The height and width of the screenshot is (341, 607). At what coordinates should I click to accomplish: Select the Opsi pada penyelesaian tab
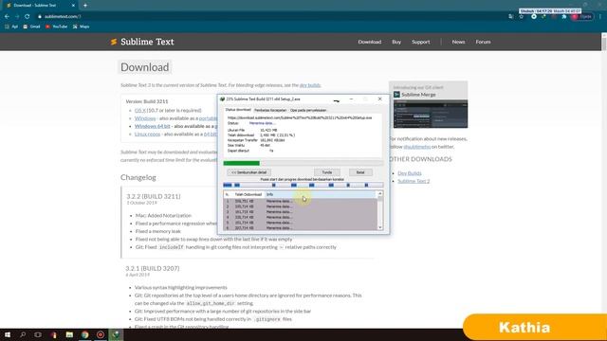click(x=308, y=110)
